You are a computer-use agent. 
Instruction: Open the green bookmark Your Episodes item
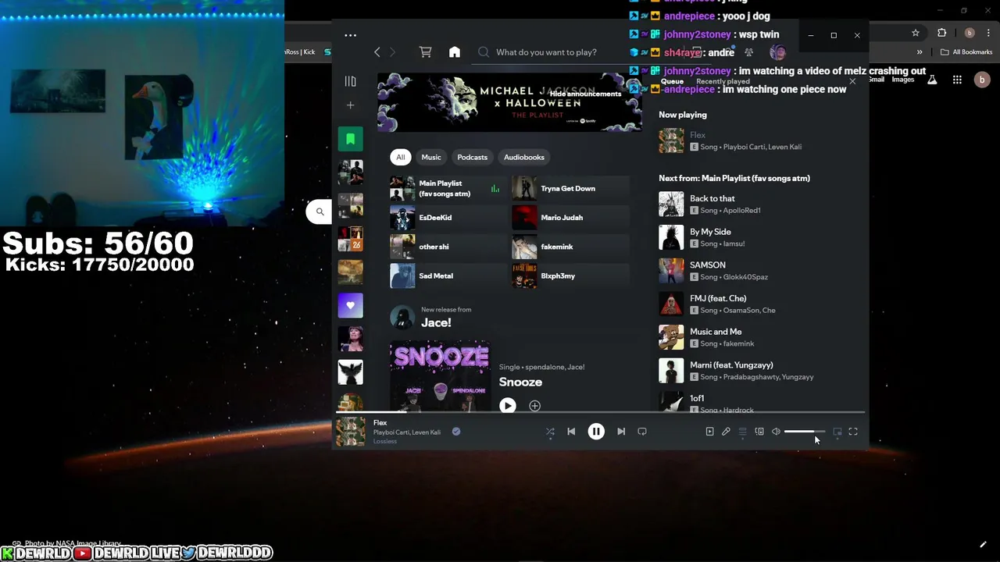(x=350, y=139)
